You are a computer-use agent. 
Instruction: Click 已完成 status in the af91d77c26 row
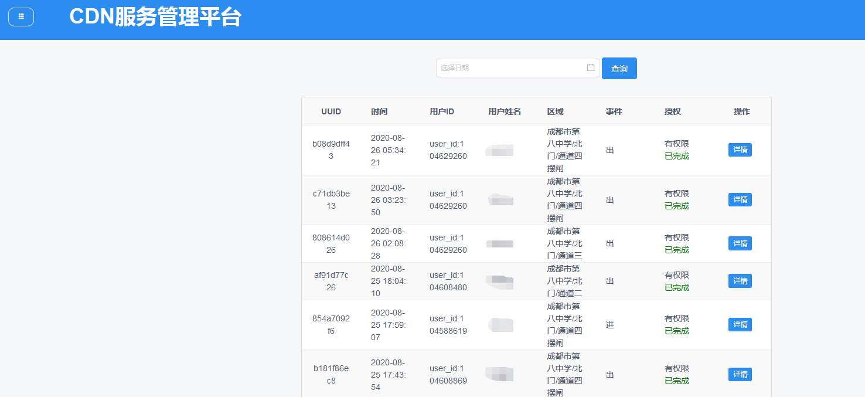[x=677, y=287]
